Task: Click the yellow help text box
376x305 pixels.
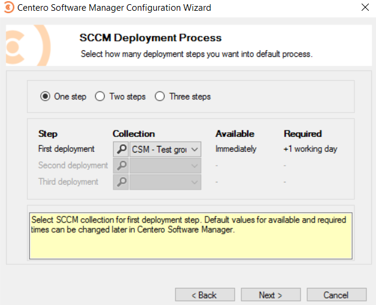Action: click(x=190, y=236)
